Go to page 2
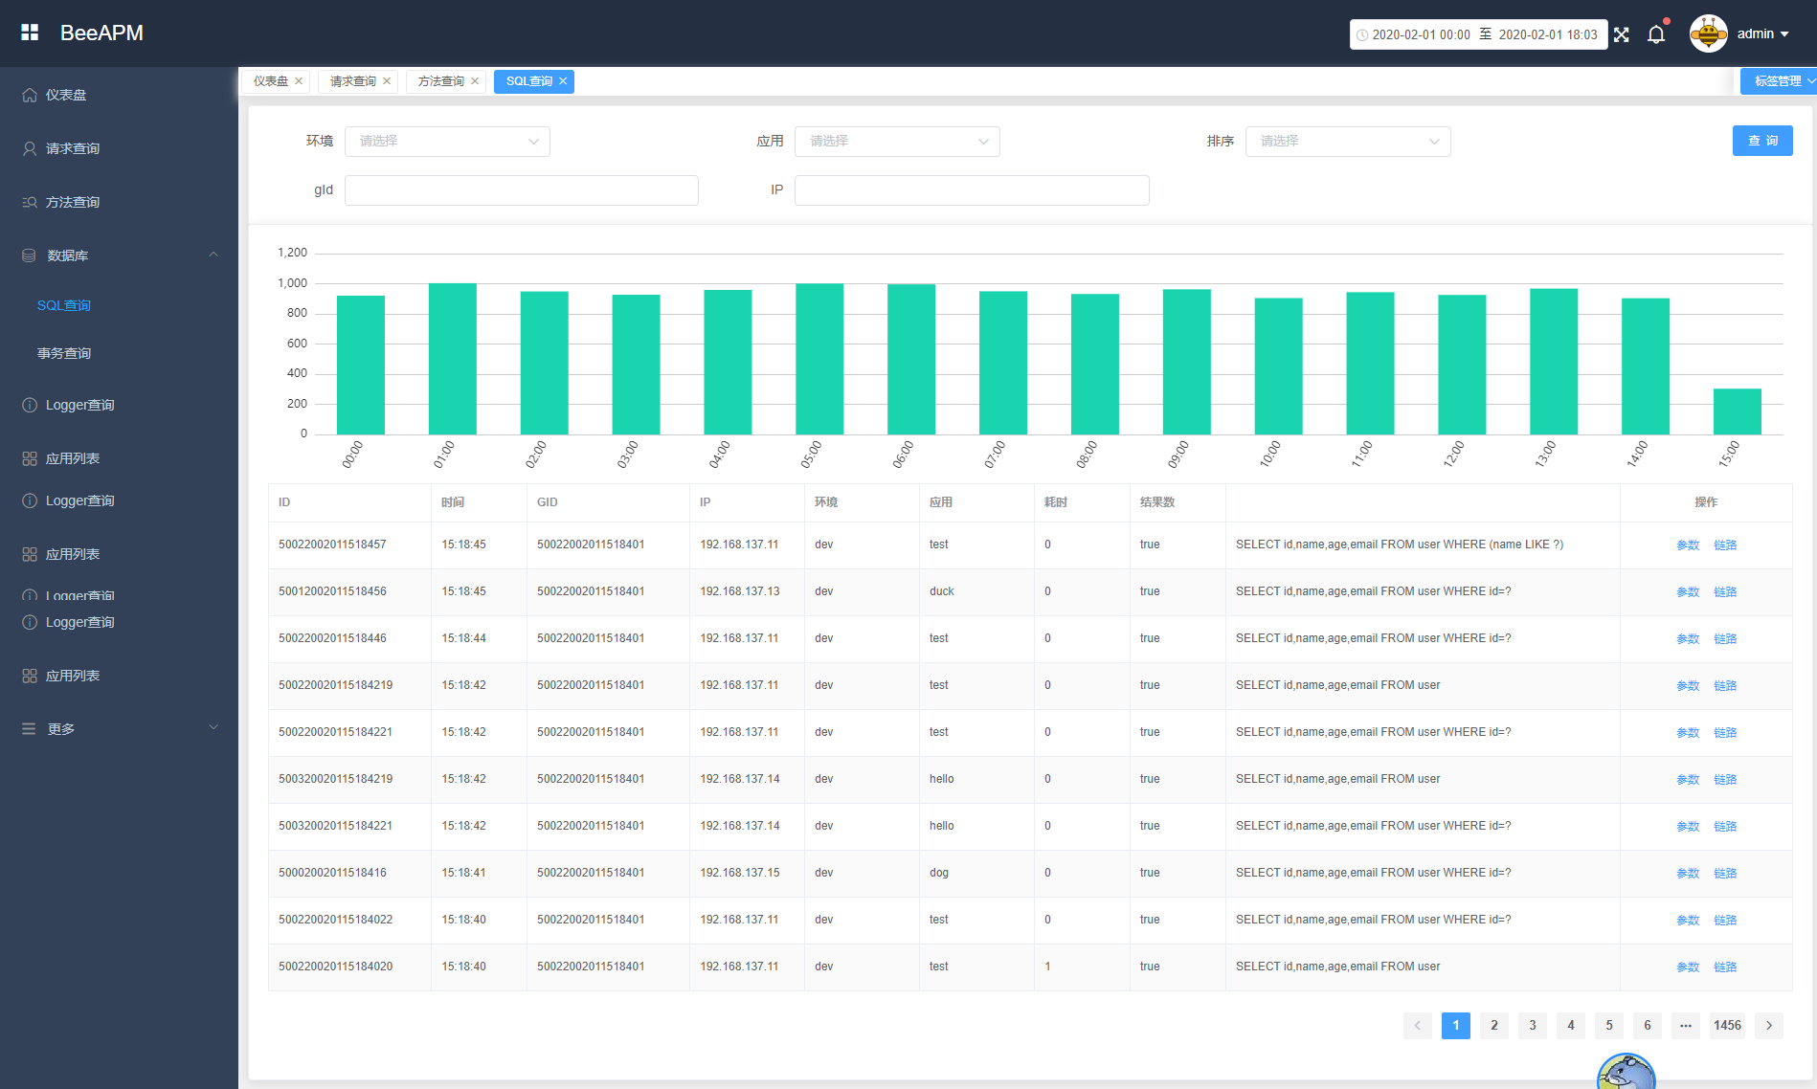1817x1089 pixels. click(1494, 1025)
